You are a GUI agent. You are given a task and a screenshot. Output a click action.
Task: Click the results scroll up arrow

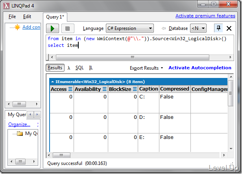point(231,77)
